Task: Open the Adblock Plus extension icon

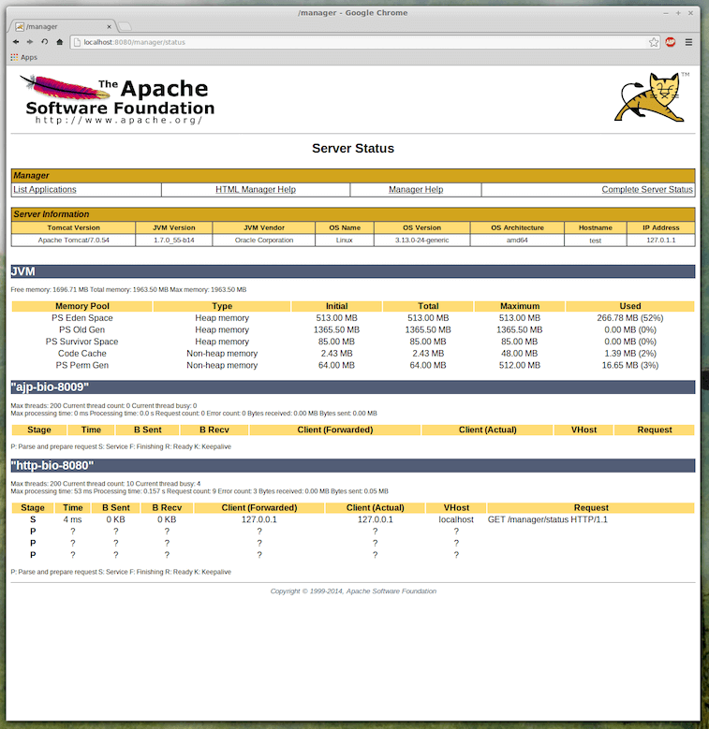Action: [671, 42]
